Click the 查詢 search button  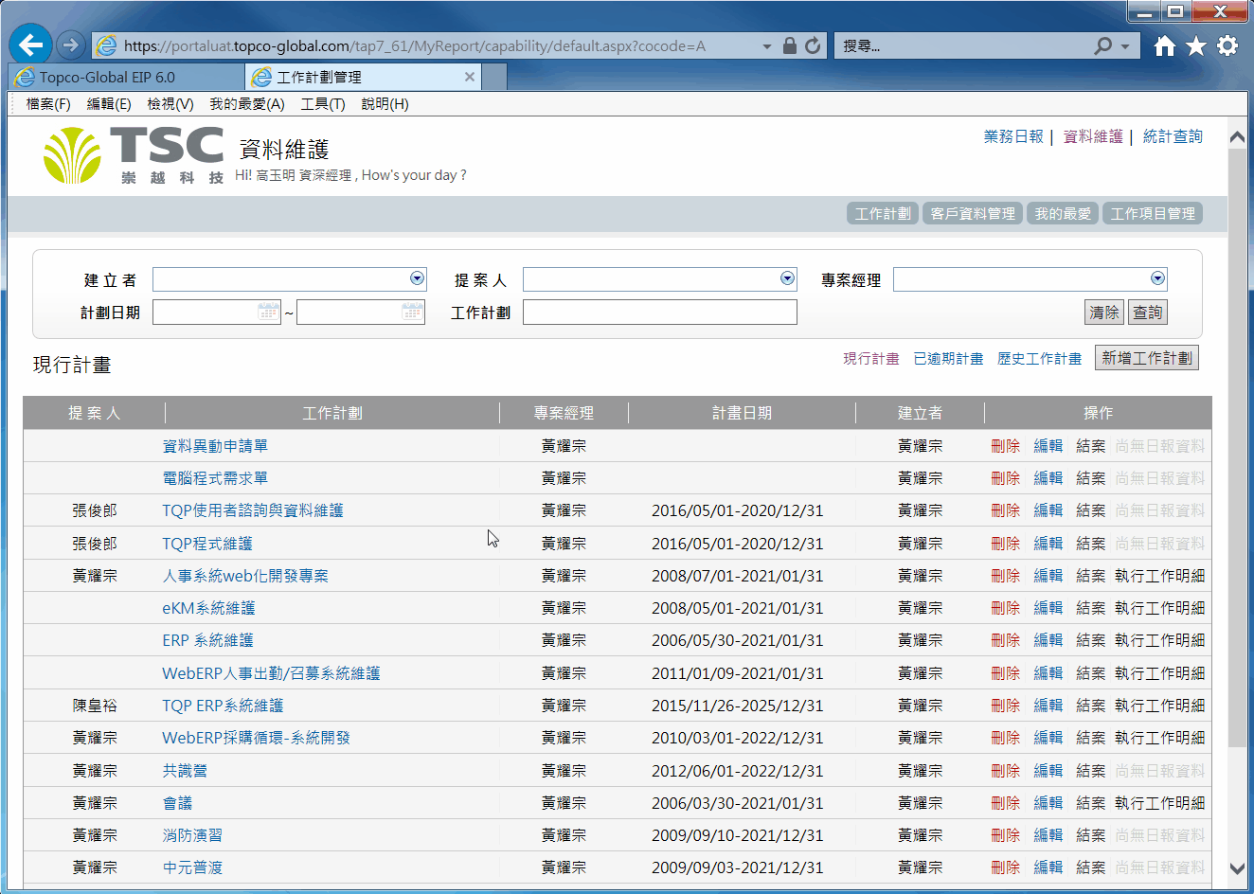click(1147, 313)
